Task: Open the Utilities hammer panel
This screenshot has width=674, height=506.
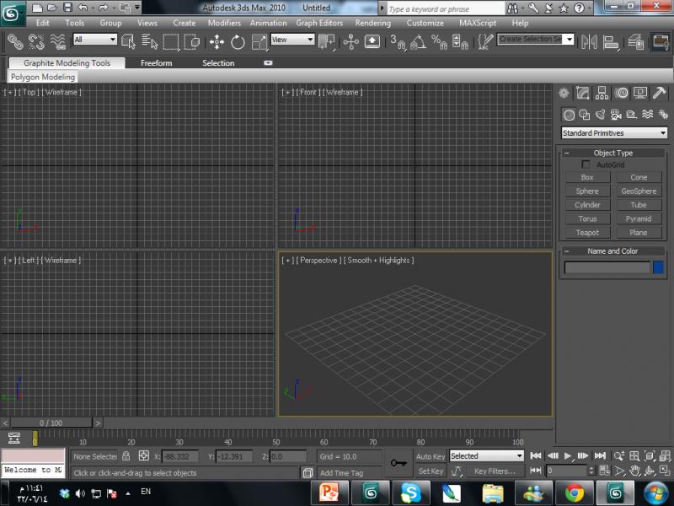Action: pos(660,93)
